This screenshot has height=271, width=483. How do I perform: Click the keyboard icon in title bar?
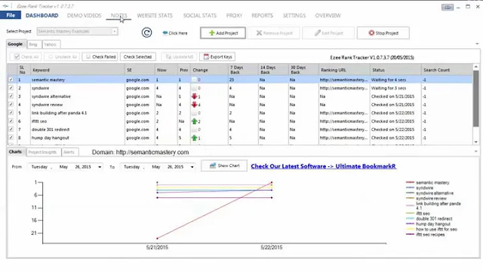click(x=447, y=7)
